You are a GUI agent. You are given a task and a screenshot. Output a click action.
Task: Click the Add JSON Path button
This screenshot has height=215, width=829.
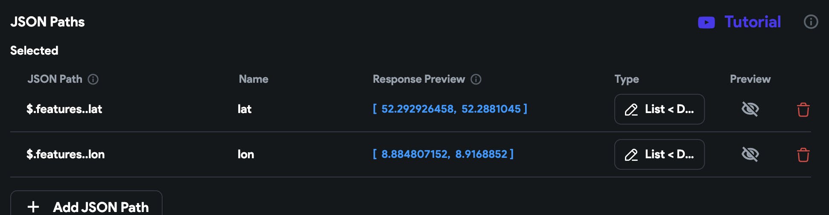click(86, 206)
